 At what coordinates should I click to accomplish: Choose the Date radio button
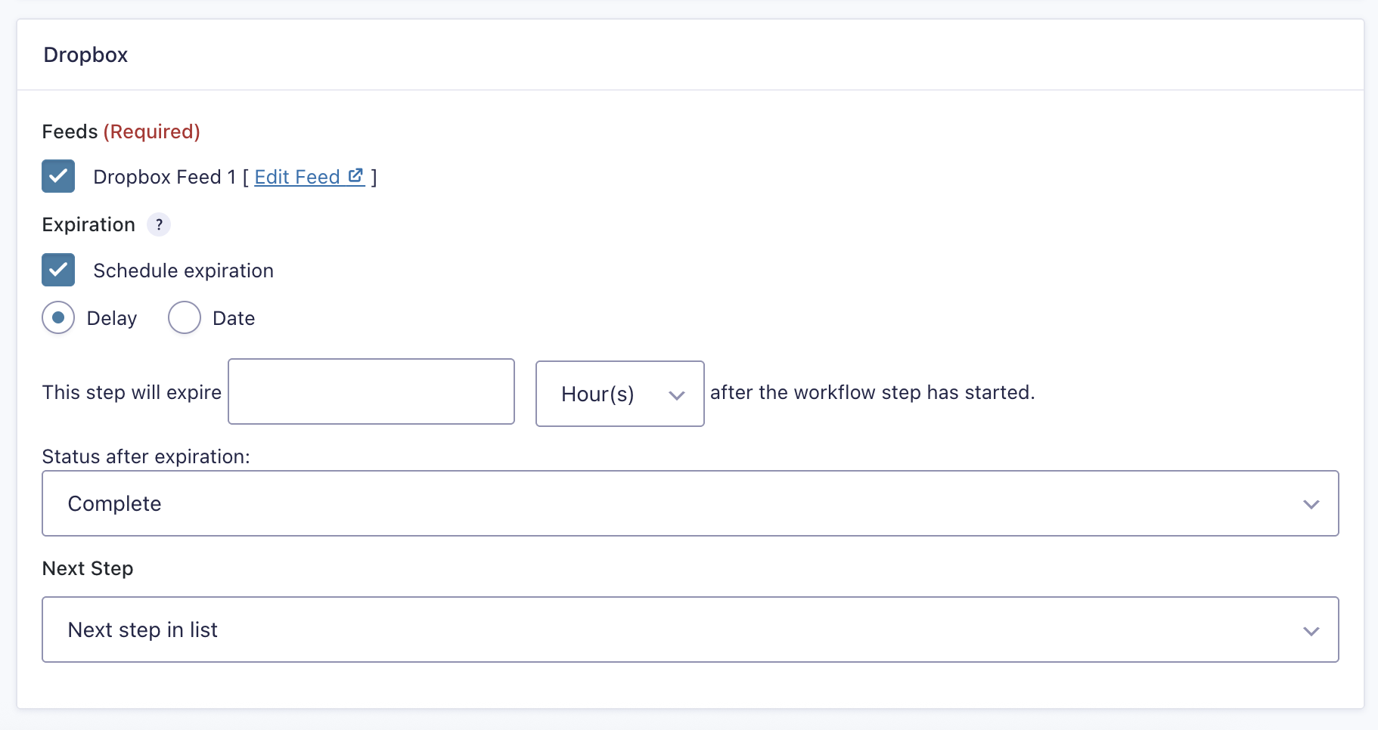tap(185, 317)
